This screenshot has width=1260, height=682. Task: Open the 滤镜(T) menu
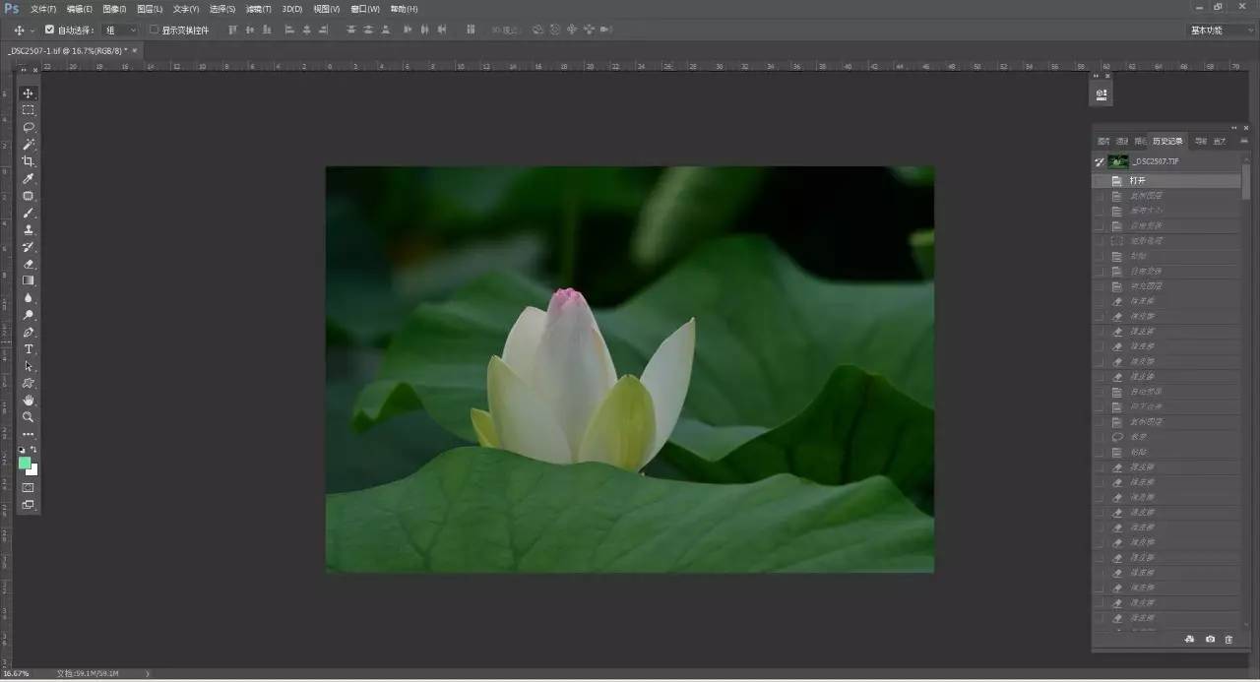pos(259,9)
